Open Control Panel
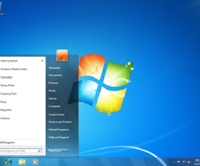200x166 pixels. [56, 115]
